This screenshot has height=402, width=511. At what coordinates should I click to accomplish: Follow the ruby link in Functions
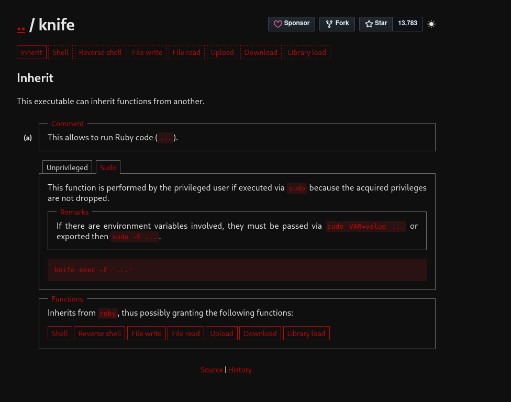[108, 313]
